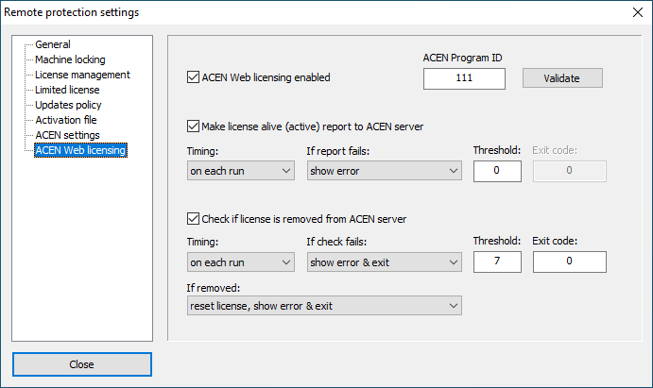
Task: Open Timing dropdown for removal check
Action: click(x=241, y=262)
